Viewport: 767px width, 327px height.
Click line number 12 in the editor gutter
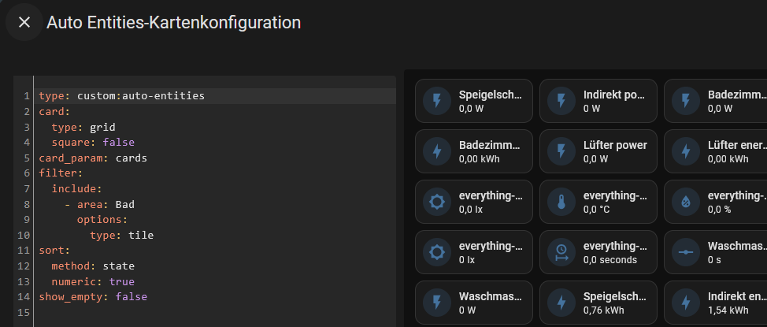click(x=24, y=266)
